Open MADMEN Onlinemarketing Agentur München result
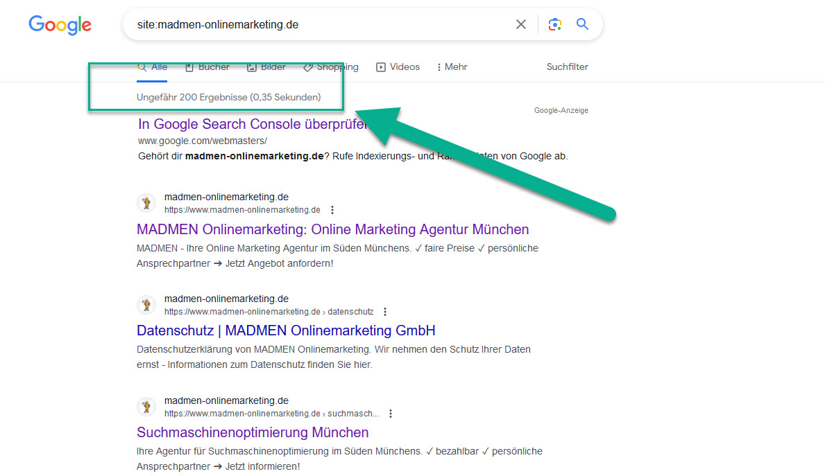 coord(332,229)
